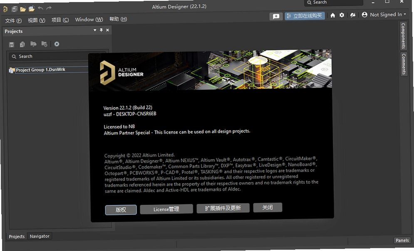Open the Projects panel dropdown arrow
414x251 pixels.
pyautogui.click(x=95, y=30)
